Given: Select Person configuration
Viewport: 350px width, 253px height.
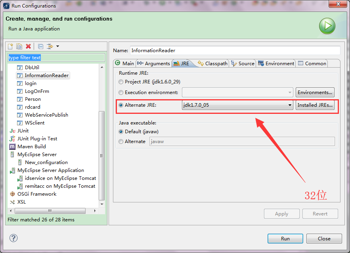Looking at the screenshot, I should click(33, 99).
